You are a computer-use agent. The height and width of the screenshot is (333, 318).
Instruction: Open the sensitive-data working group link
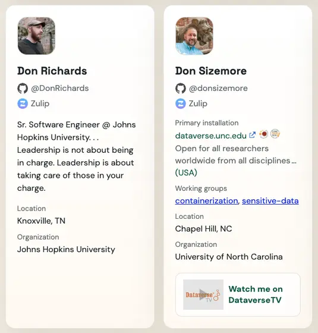point(270,201)
